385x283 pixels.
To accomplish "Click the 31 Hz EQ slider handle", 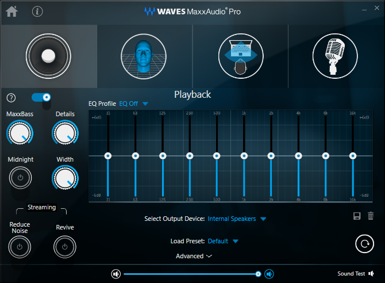I will 108,156.
